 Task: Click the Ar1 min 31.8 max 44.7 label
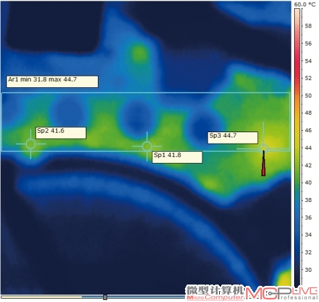[52, 81]
